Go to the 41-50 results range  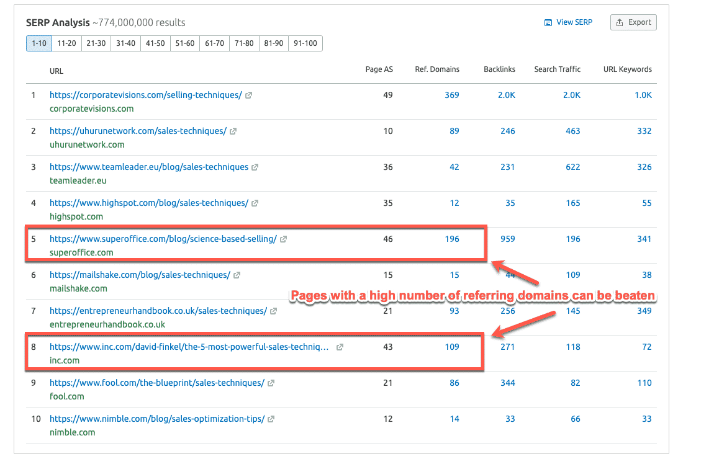pos(155,43)
